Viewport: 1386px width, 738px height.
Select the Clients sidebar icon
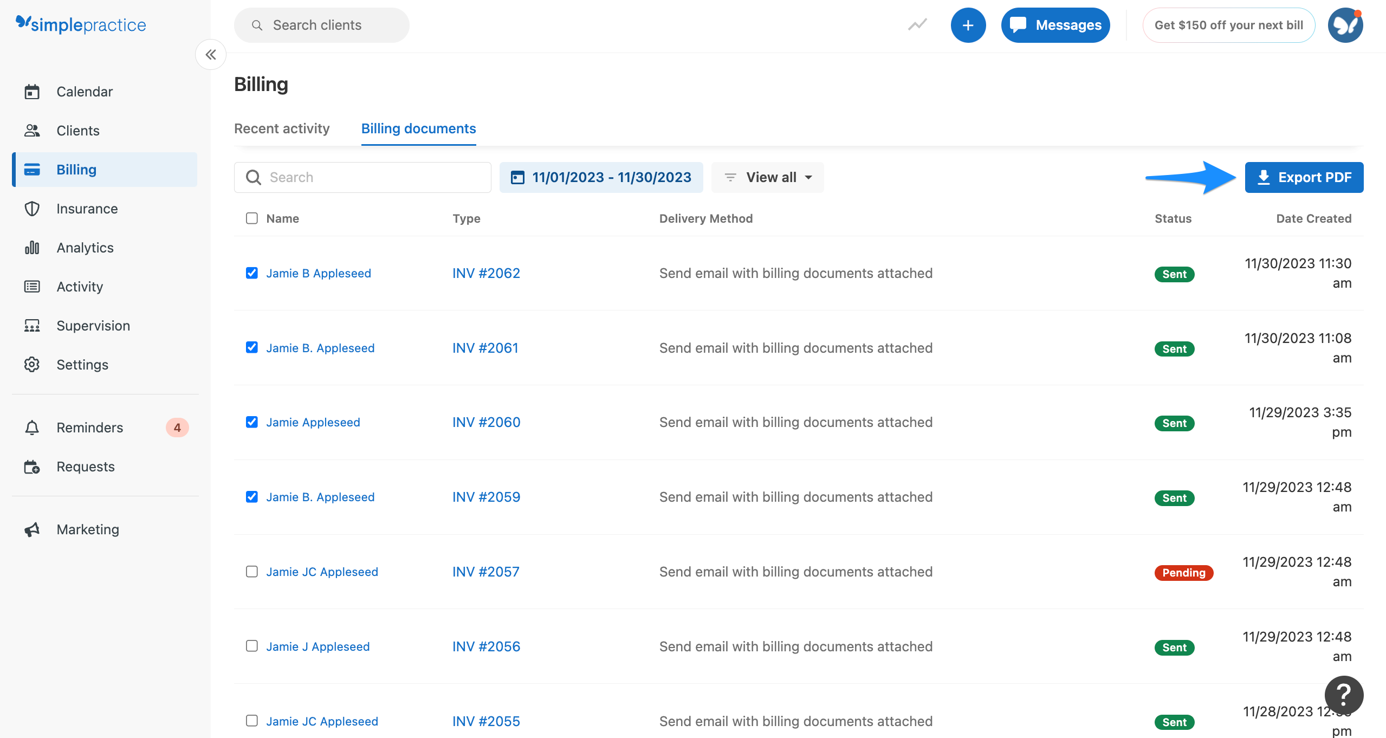(x=32, y=130)
